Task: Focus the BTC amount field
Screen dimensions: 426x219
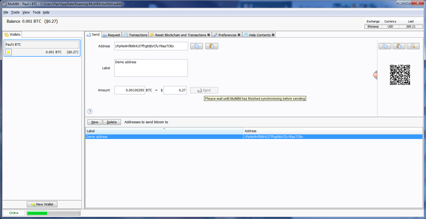Action: 130,90
